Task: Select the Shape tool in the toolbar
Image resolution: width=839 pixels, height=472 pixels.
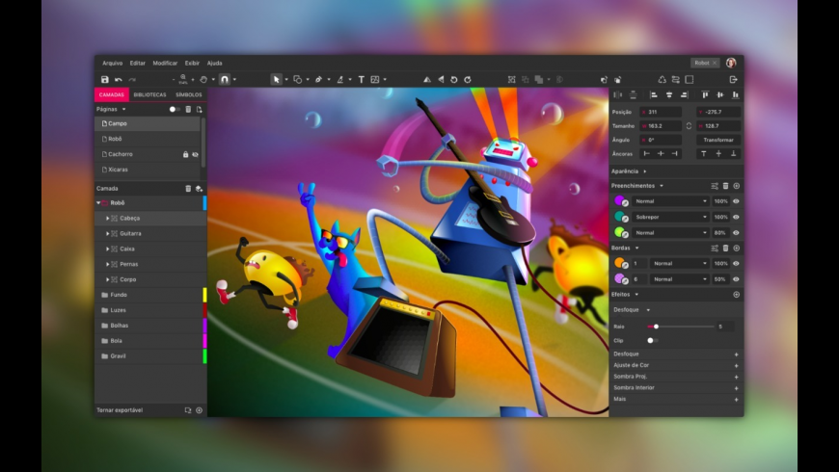Action: point(297,80)
